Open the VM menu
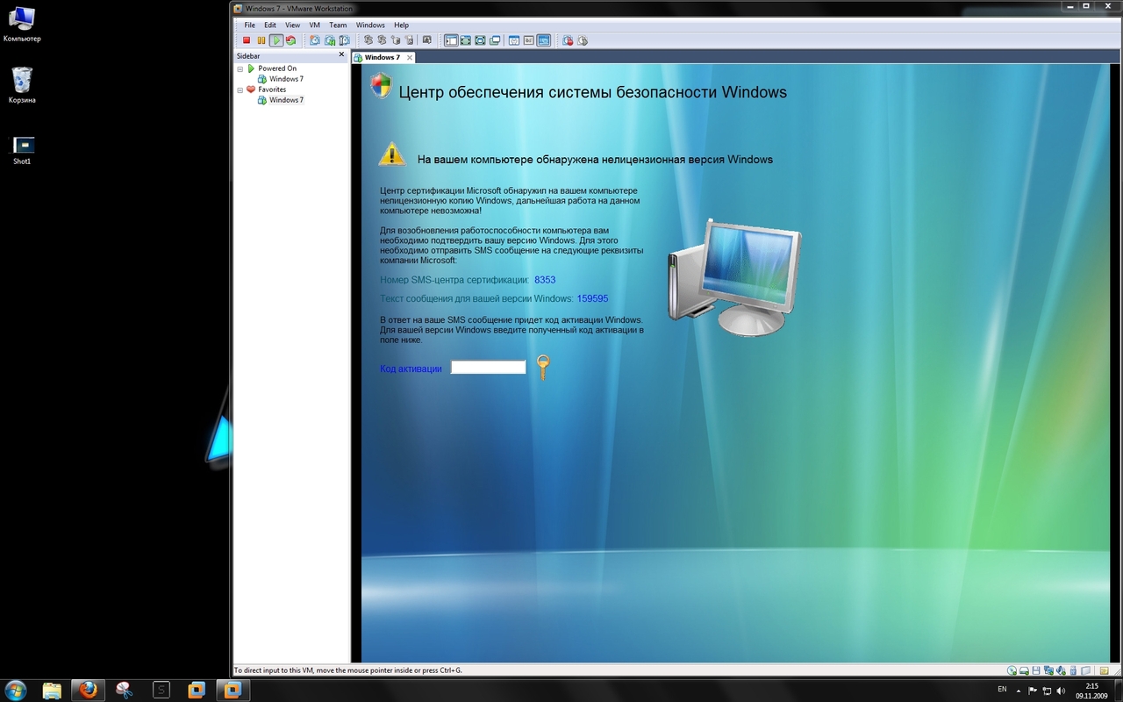 click(x=315, y=25)
